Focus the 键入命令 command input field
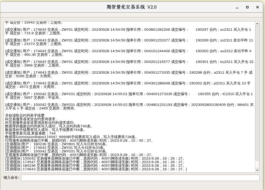265x190 pixels. (140, 178)
